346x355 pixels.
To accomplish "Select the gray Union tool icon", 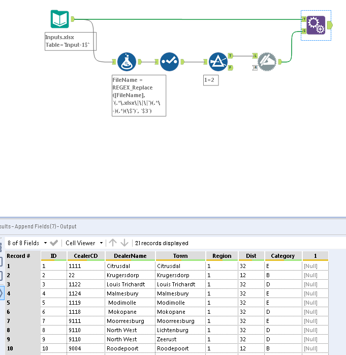I will [267, 62].
